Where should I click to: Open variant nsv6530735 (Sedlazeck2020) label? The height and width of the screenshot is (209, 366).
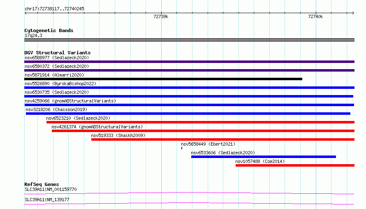click(x=57, y=92)
